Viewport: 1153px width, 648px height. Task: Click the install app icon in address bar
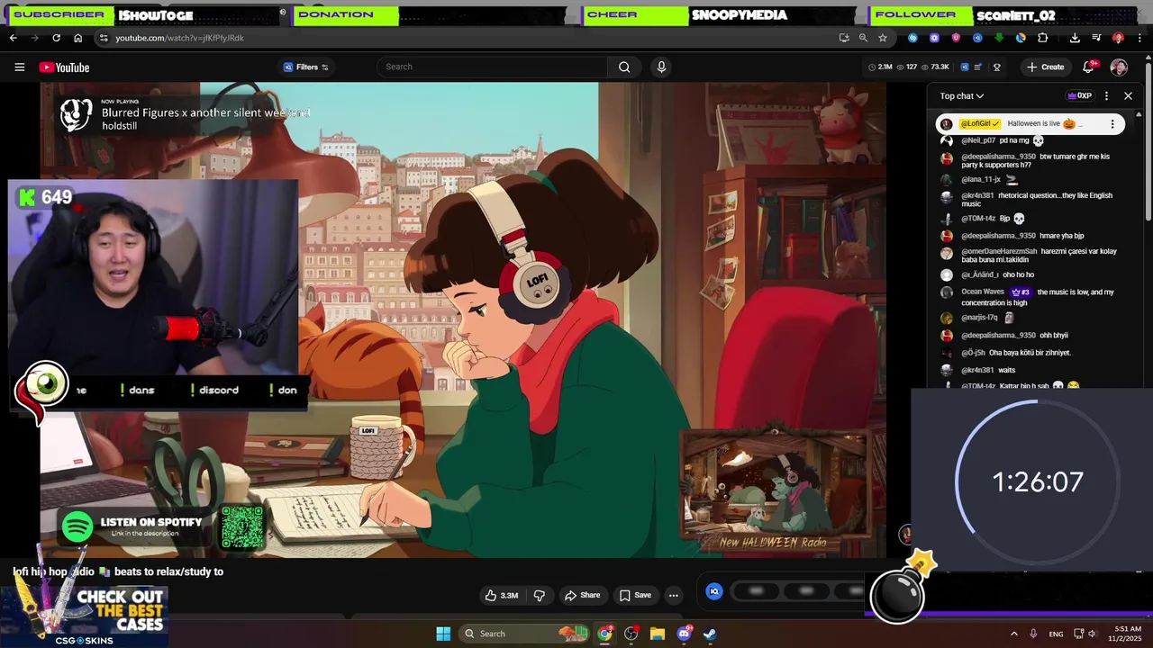[x=844, y=38]
